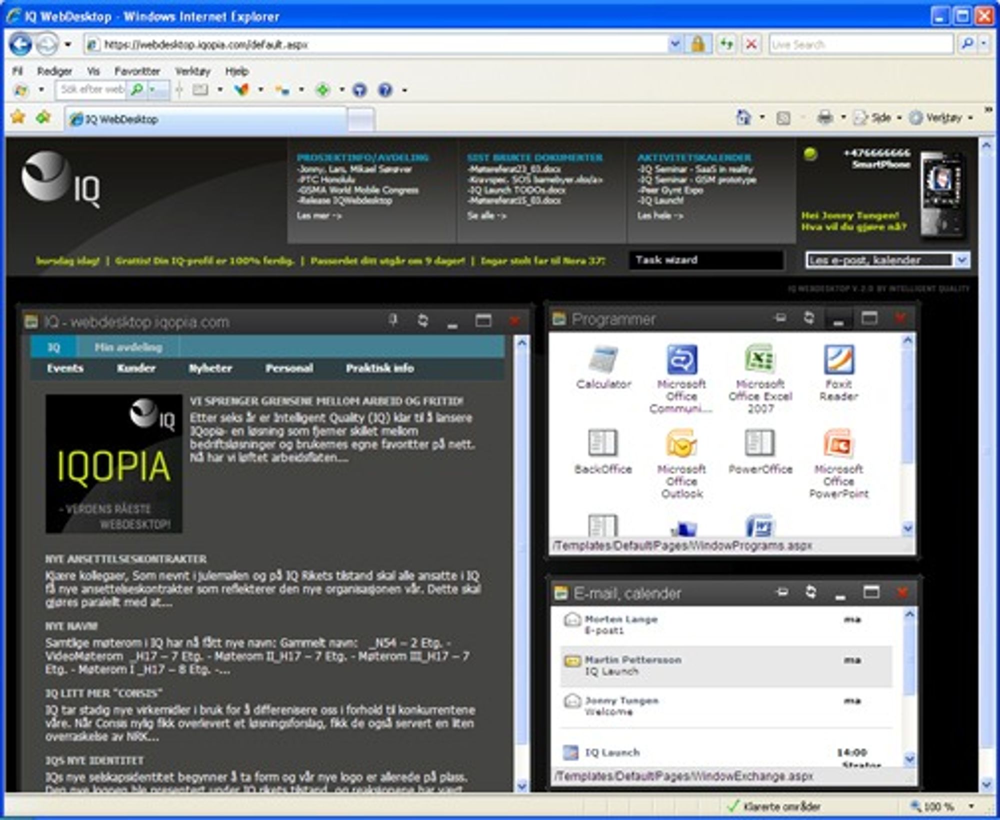
Task: Click the Home icon in command bar
Action: (x=743, y=117)
